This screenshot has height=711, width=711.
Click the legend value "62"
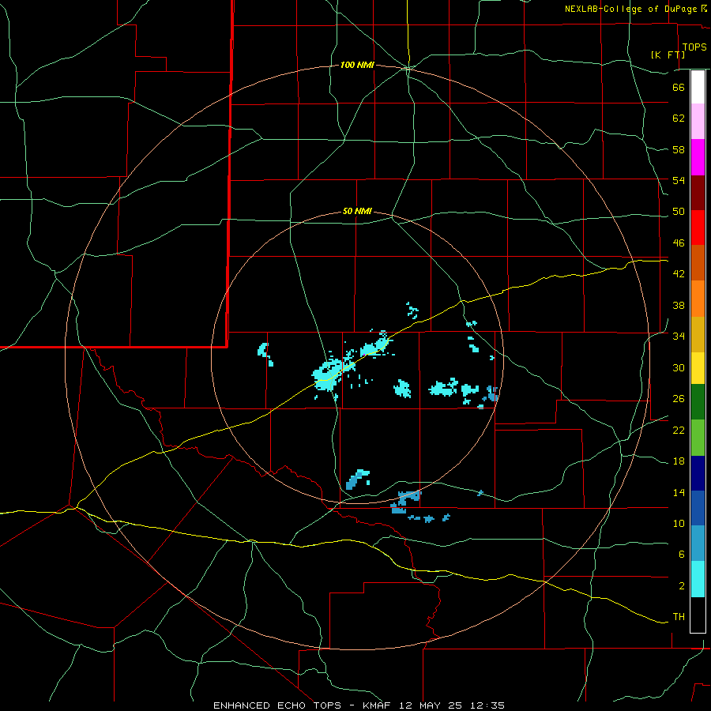point(679,118)
